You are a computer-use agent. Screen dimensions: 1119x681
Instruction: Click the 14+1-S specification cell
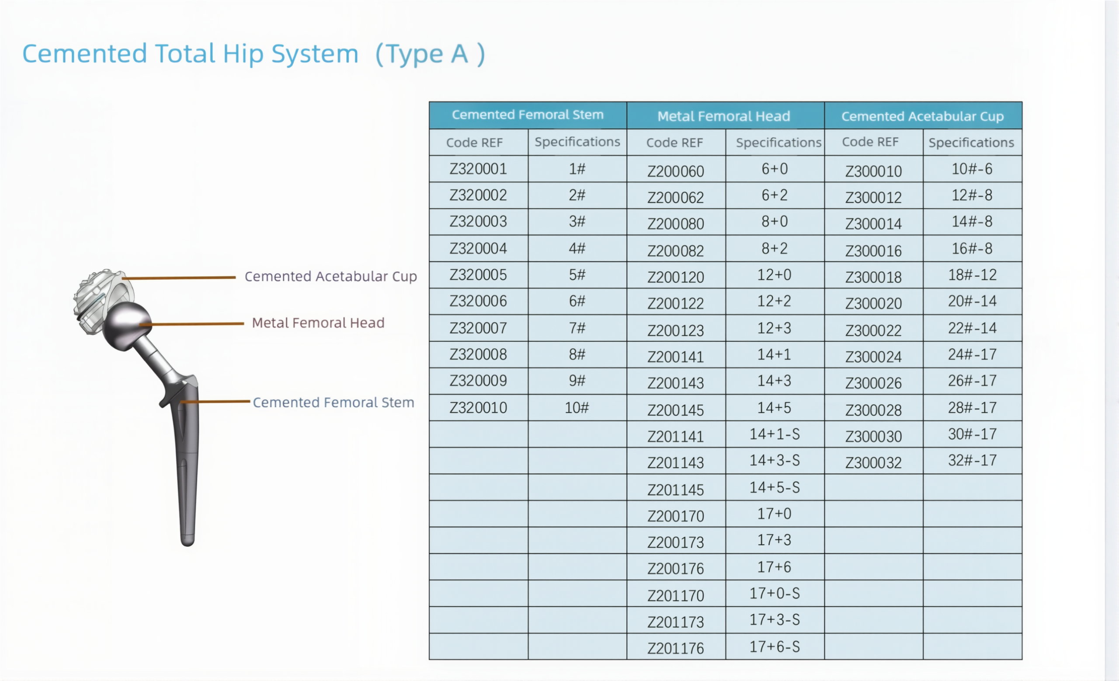coord(774,434)
